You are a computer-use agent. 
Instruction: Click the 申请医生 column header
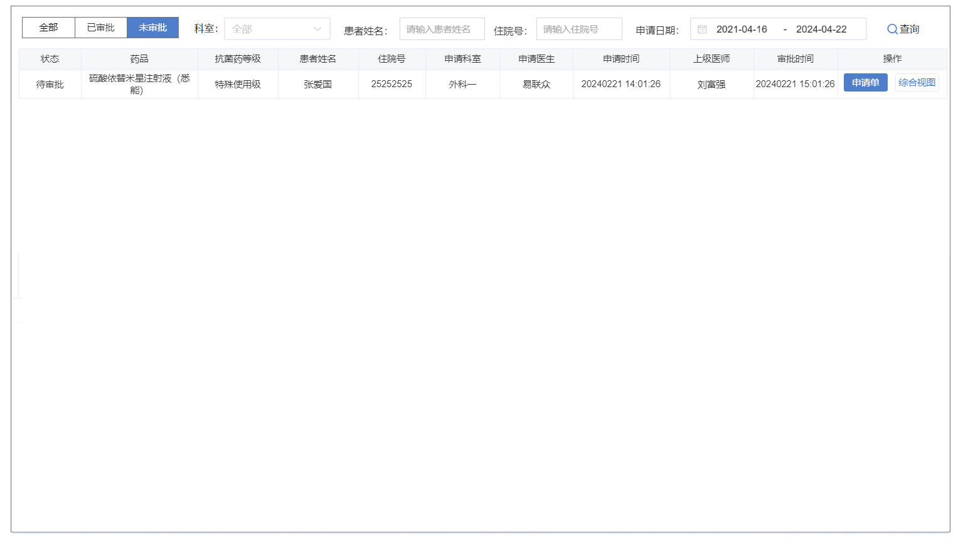(536, 59)
